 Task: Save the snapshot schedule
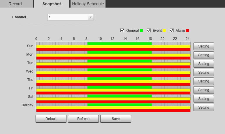[x=116, y=119]
